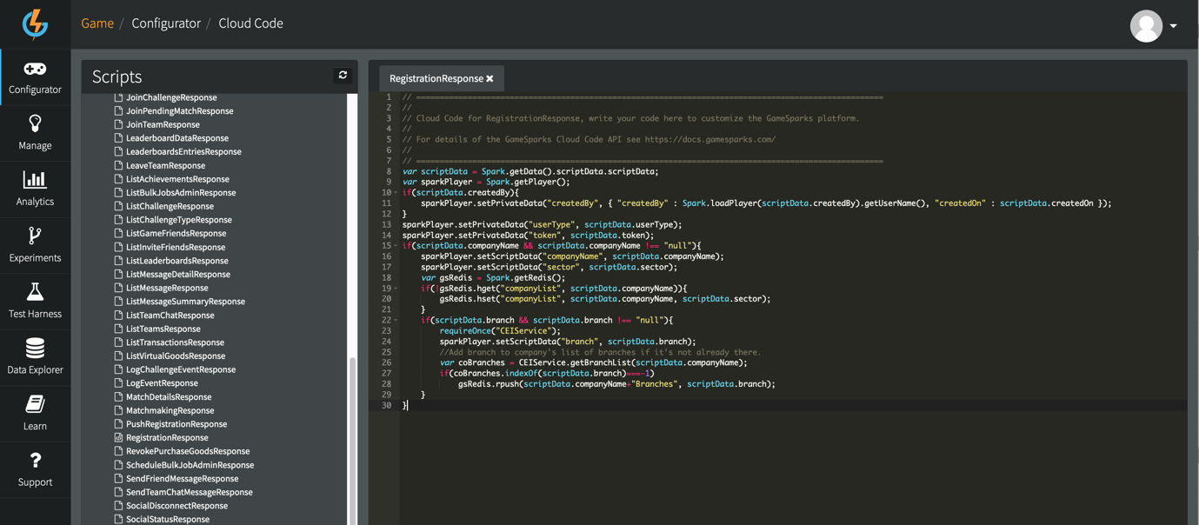The height and width of the screenshot is (525, 1199).
Task: Open JoinChallengeResponse script
Action: [x=171, y=97]
